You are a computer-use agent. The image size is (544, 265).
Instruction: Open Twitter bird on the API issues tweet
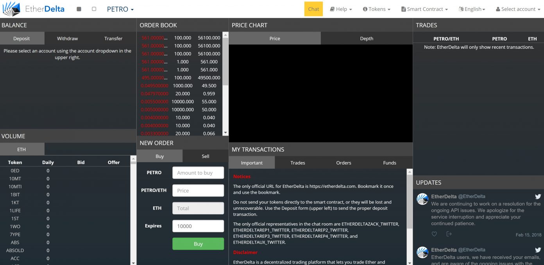(538, 196)
